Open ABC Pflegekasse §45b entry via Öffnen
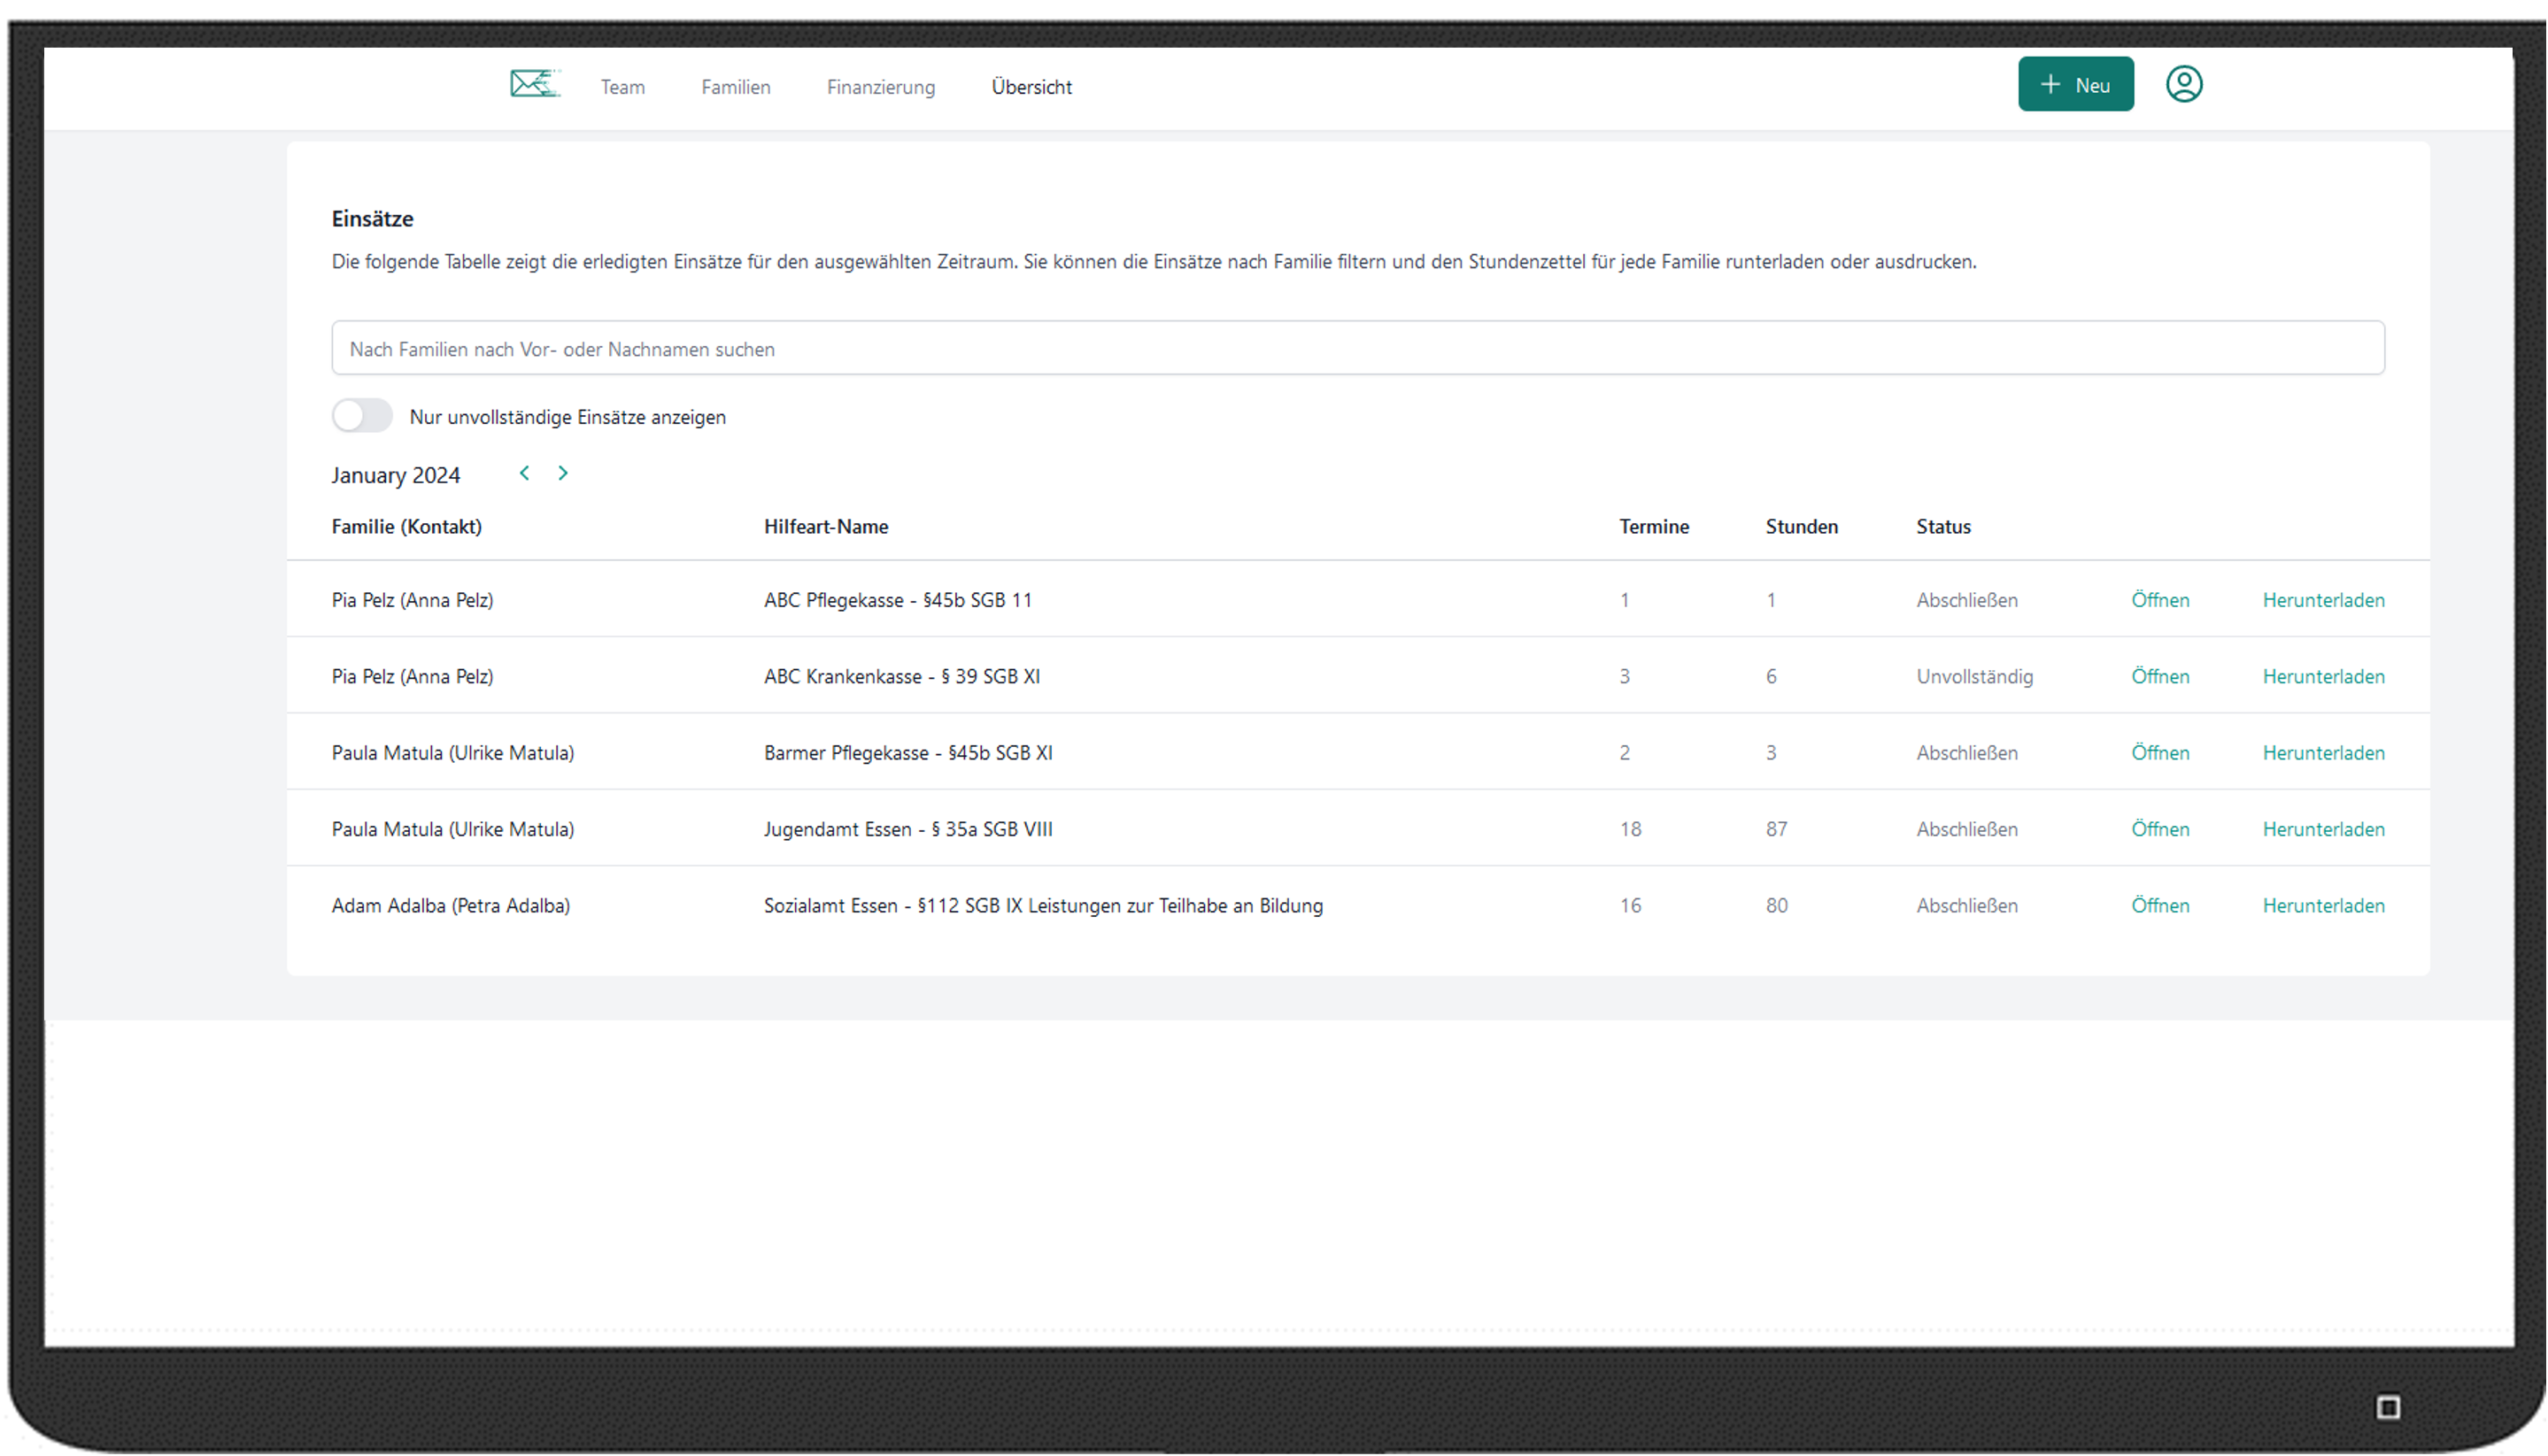Viewport: 2548px width, 1456px height. click(2159, 600)
